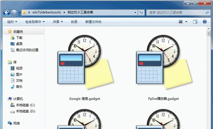Open 本地磁盘 (D:) drive

[x=26, y=111]
